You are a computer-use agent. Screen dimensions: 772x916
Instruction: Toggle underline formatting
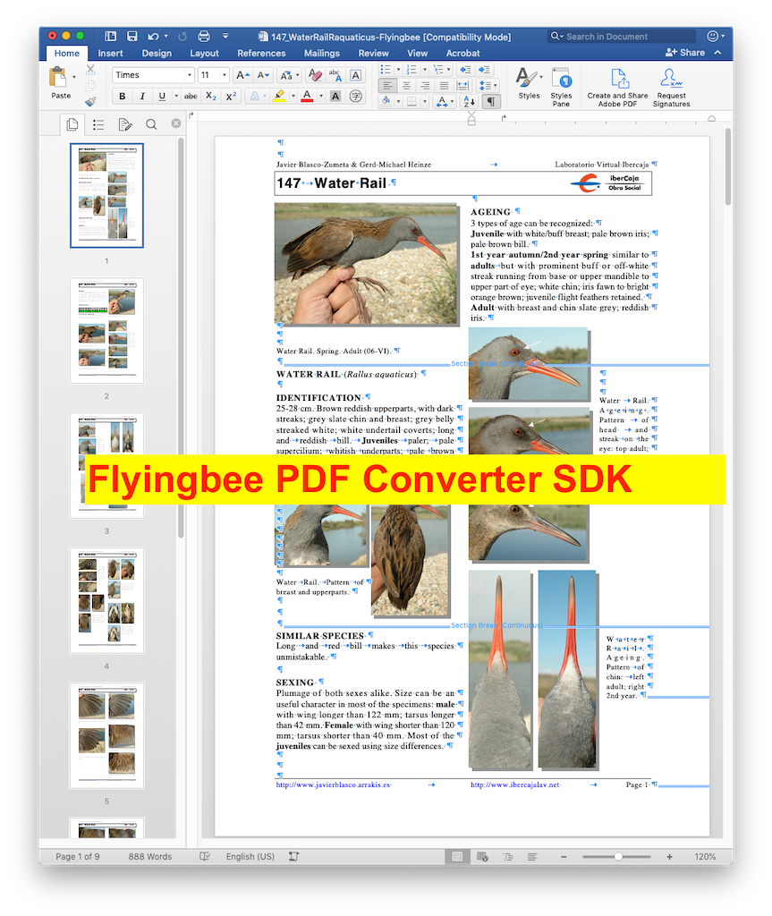[162, 97]
